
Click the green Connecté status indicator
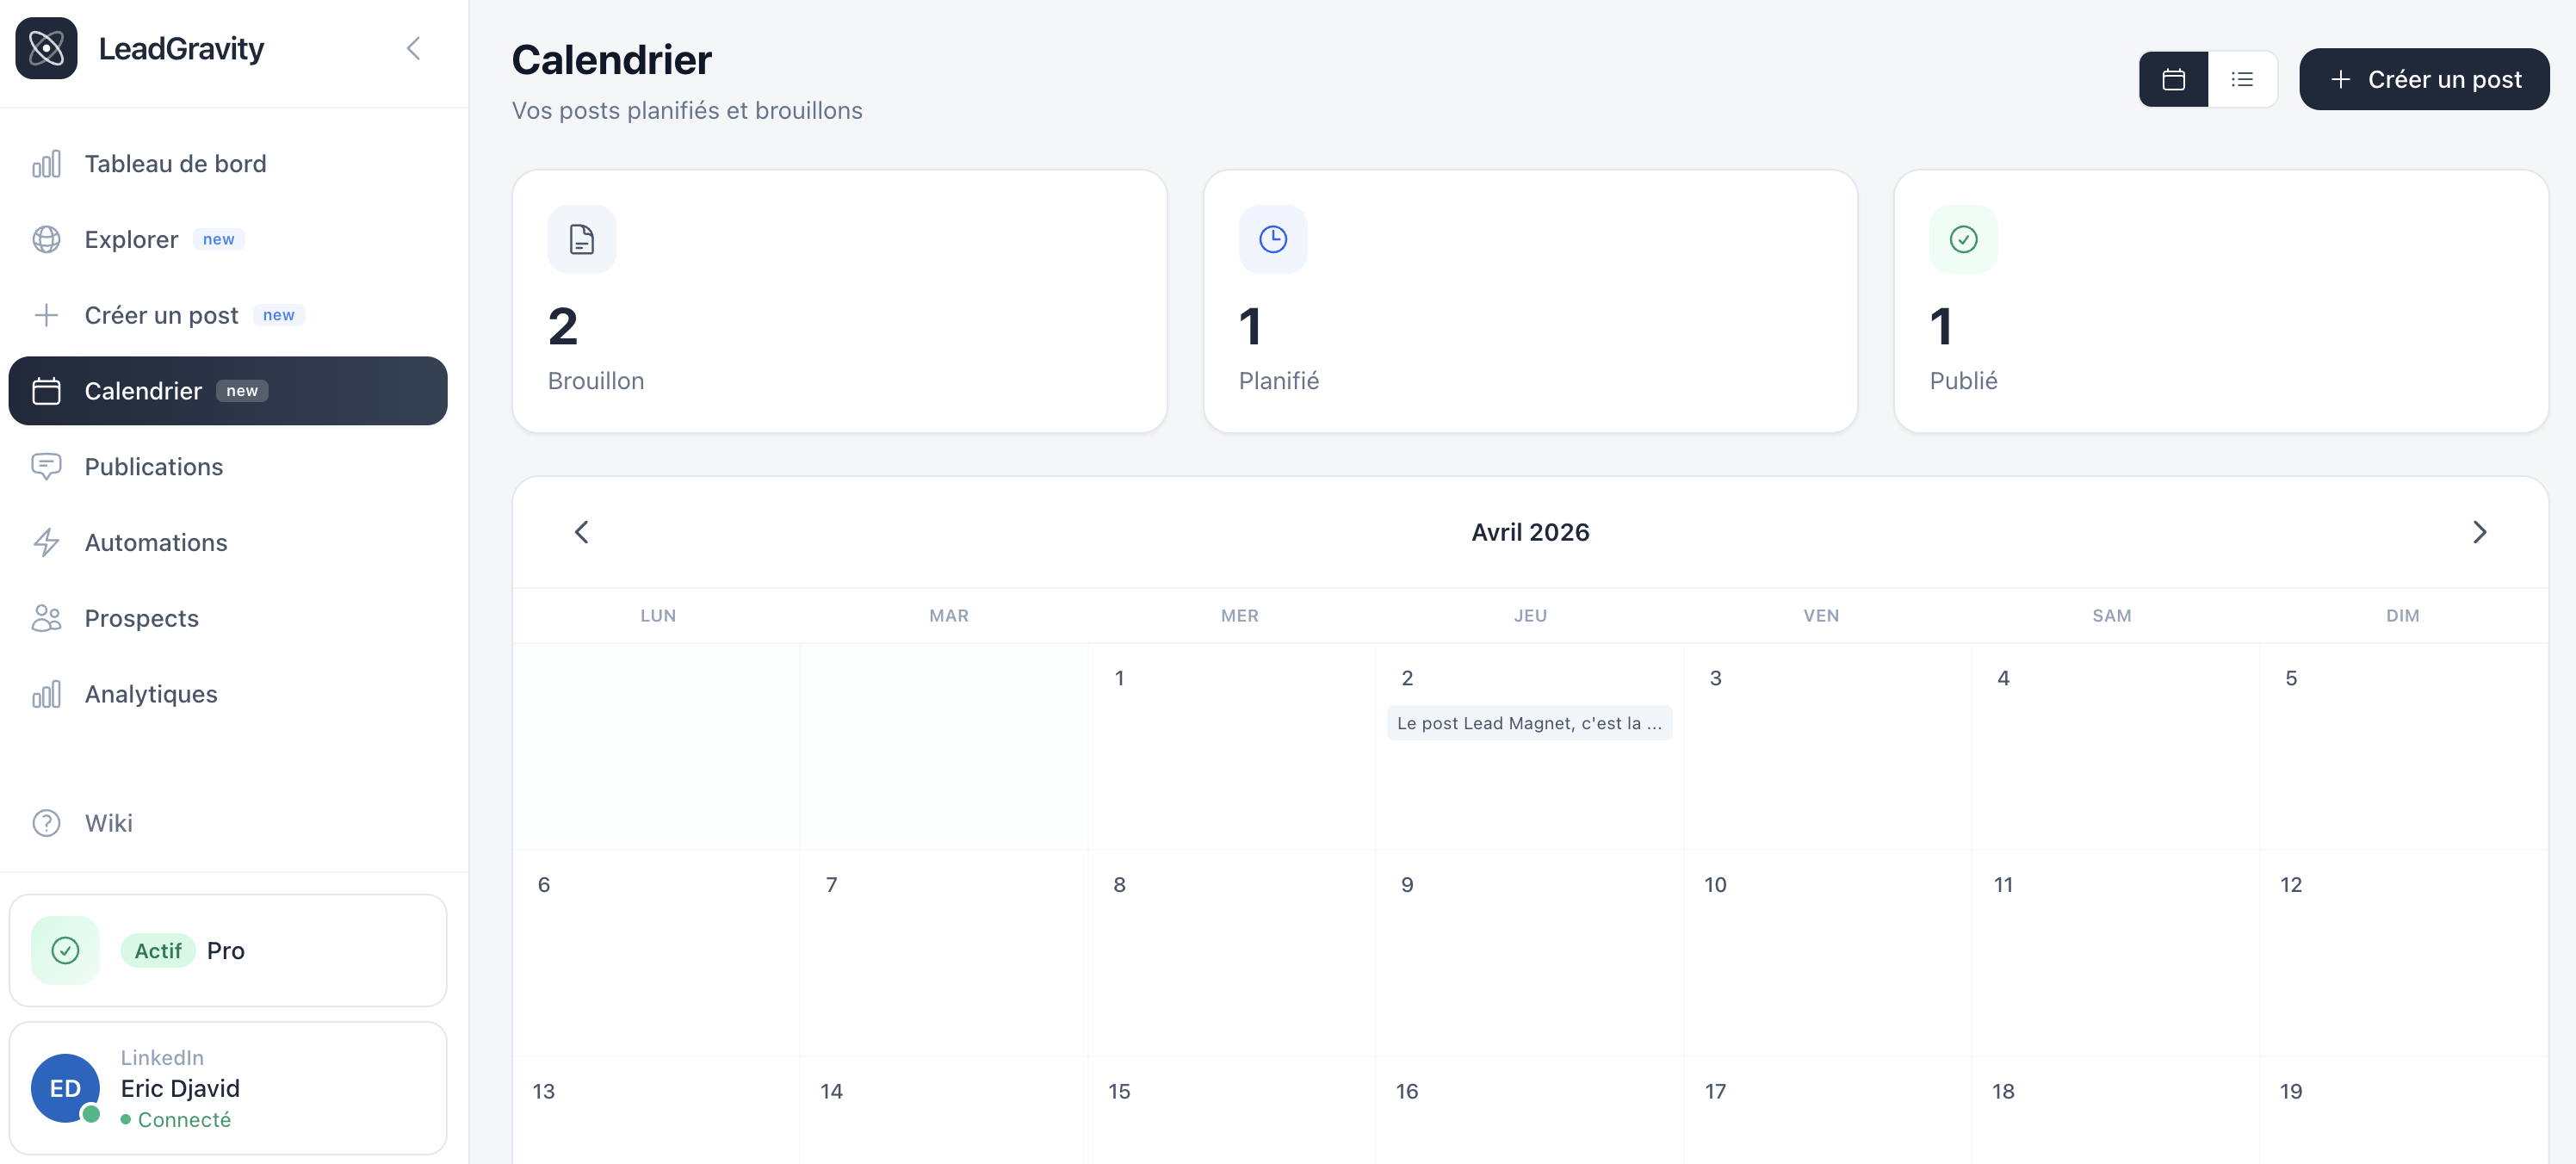coord(177,1119)
